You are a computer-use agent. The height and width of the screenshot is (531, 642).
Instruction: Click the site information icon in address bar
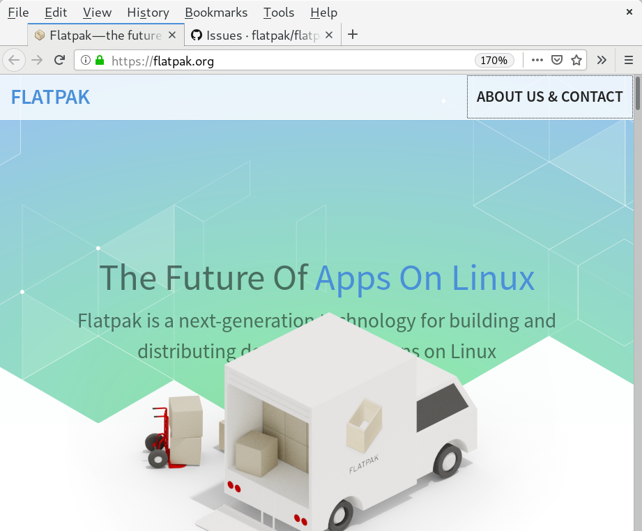[86, 60]
